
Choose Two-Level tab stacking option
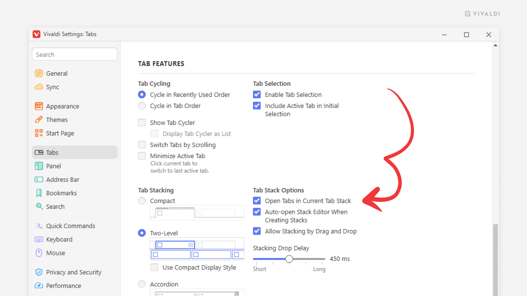click(142, 233)
